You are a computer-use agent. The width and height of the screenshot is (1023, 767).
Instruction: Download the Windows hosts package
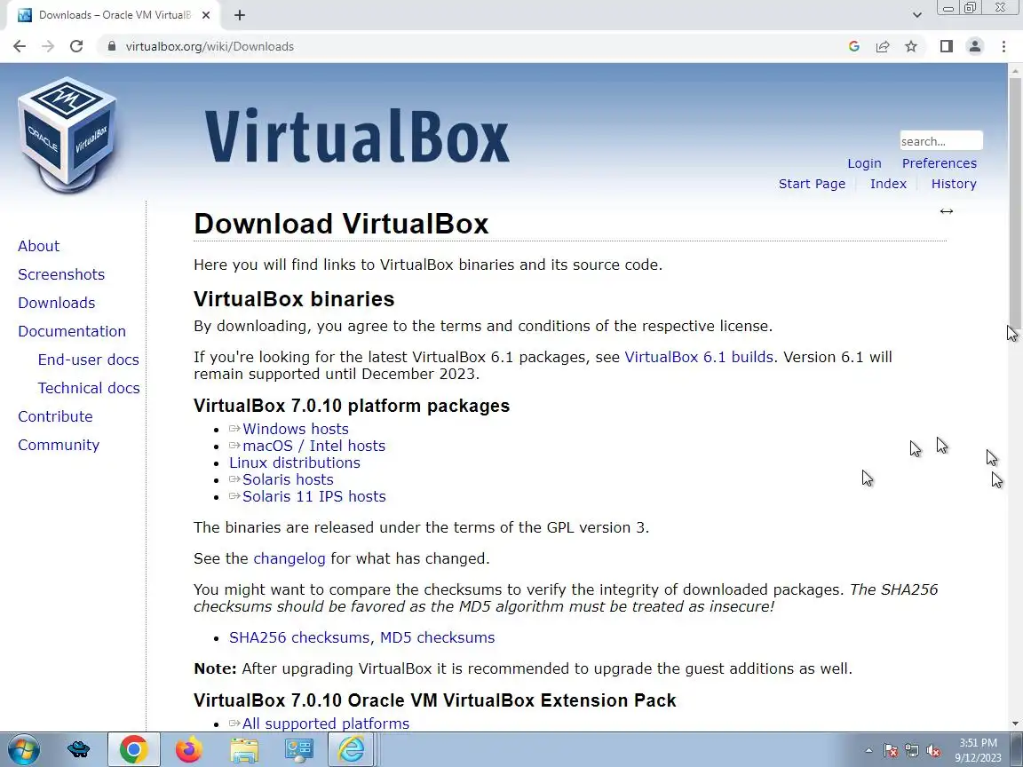pyautogui.click(x=296, y=429)
